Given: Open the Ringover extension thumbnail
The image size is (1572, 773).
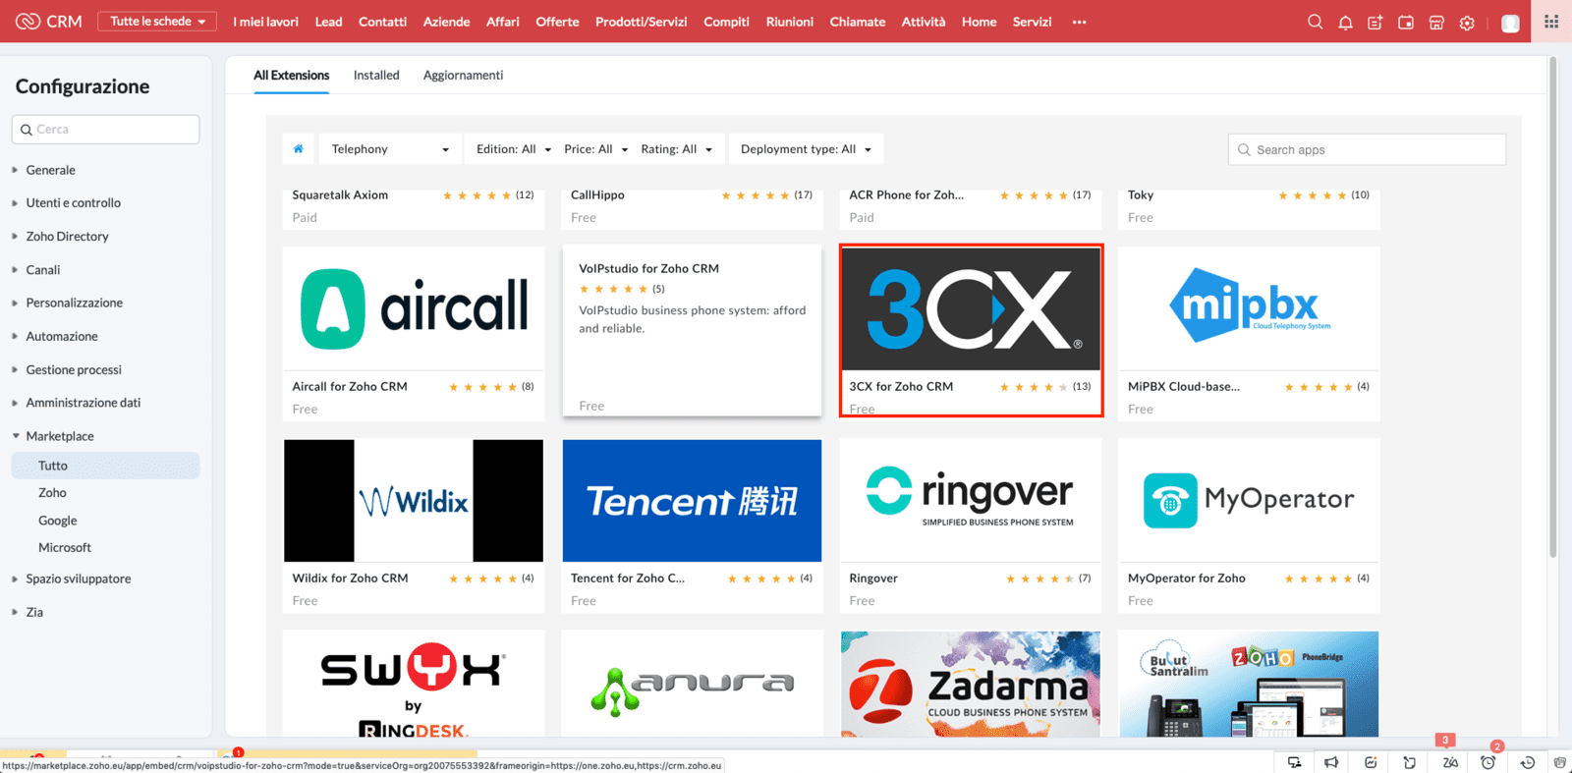Looking at the screenshot, I should tap(971, 500).
